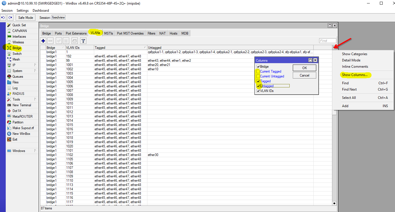Viewport: 395px width, 212px height.
Task: Expand the System submenu arrow
Action: point(35,71)
